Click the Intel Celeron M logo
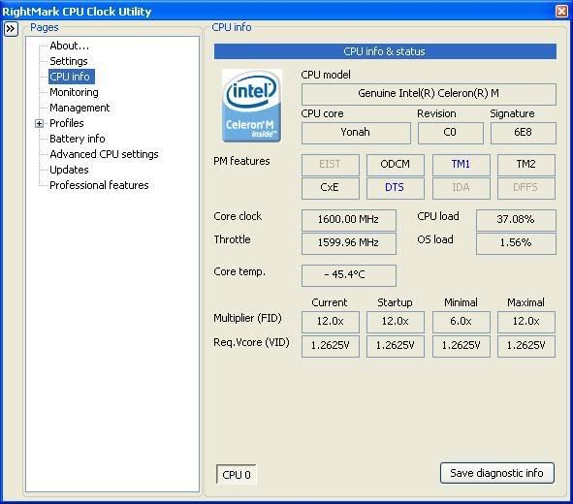 (x=252, y=106)
